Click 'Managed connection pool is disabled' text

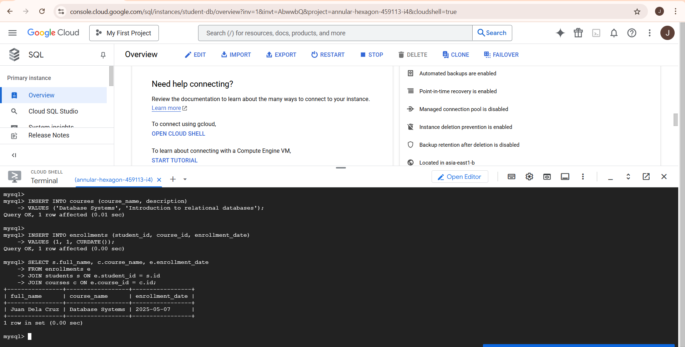(x=464, y=109)
